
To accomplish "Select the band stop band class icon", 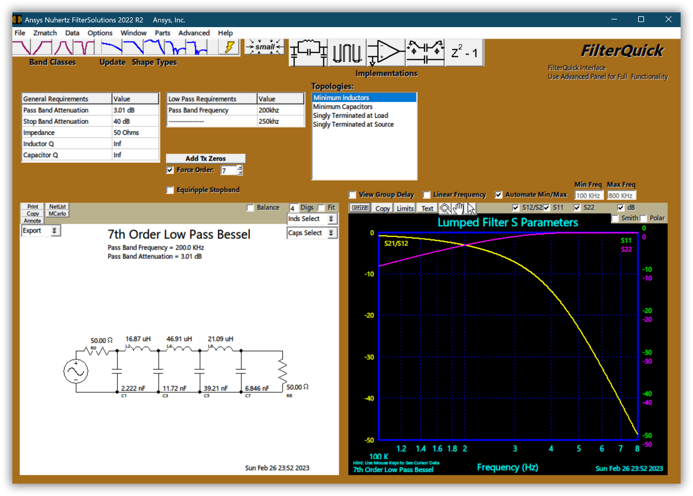I will (84, 47).
